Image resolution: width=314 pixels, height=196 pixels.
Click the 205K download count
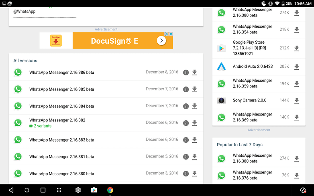click(284, 66)
